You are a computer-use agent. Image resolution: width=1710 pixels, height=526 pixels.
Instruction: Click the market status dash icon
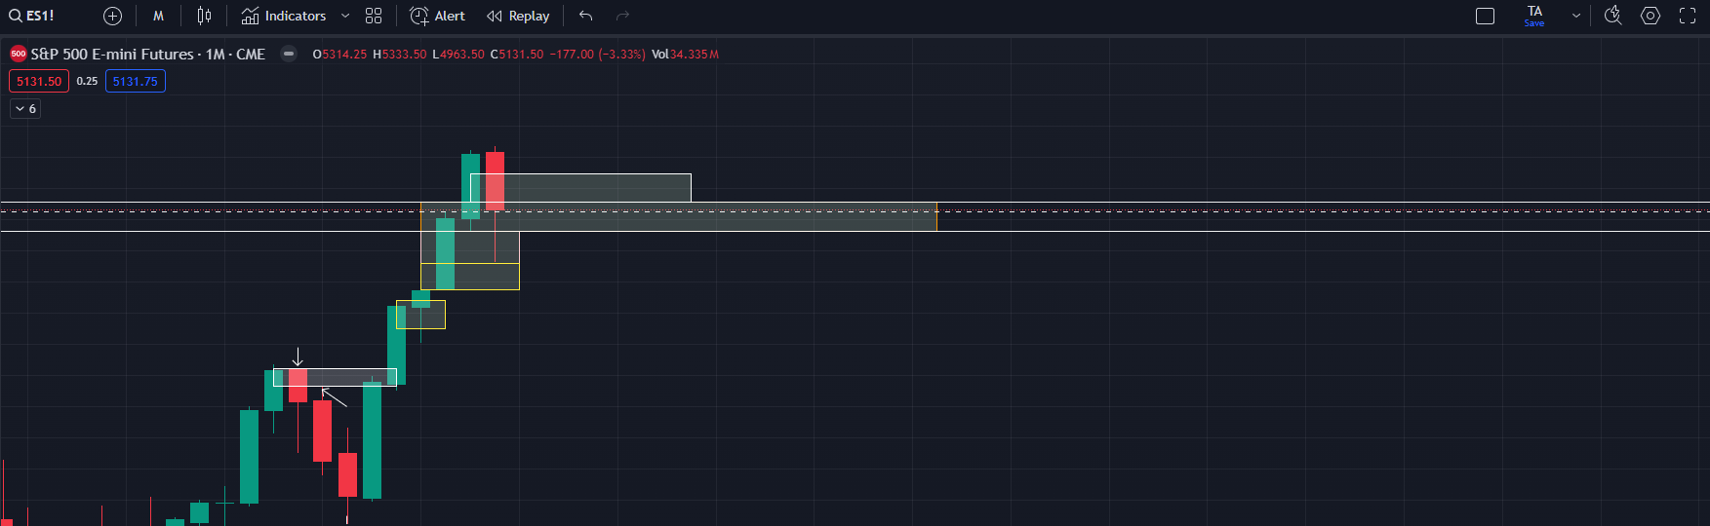pyautogui.click(x=289, y=54)
